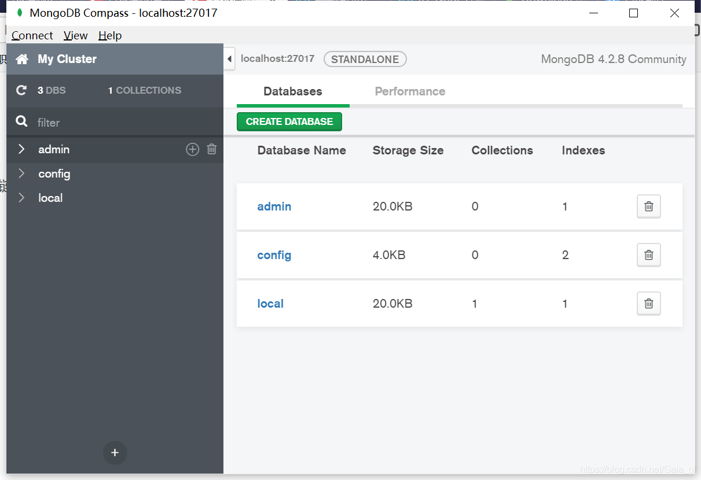This screenshot has height=480, width=701.
Task: Click config's indexes value 2
Action: [x=566, y=255]
